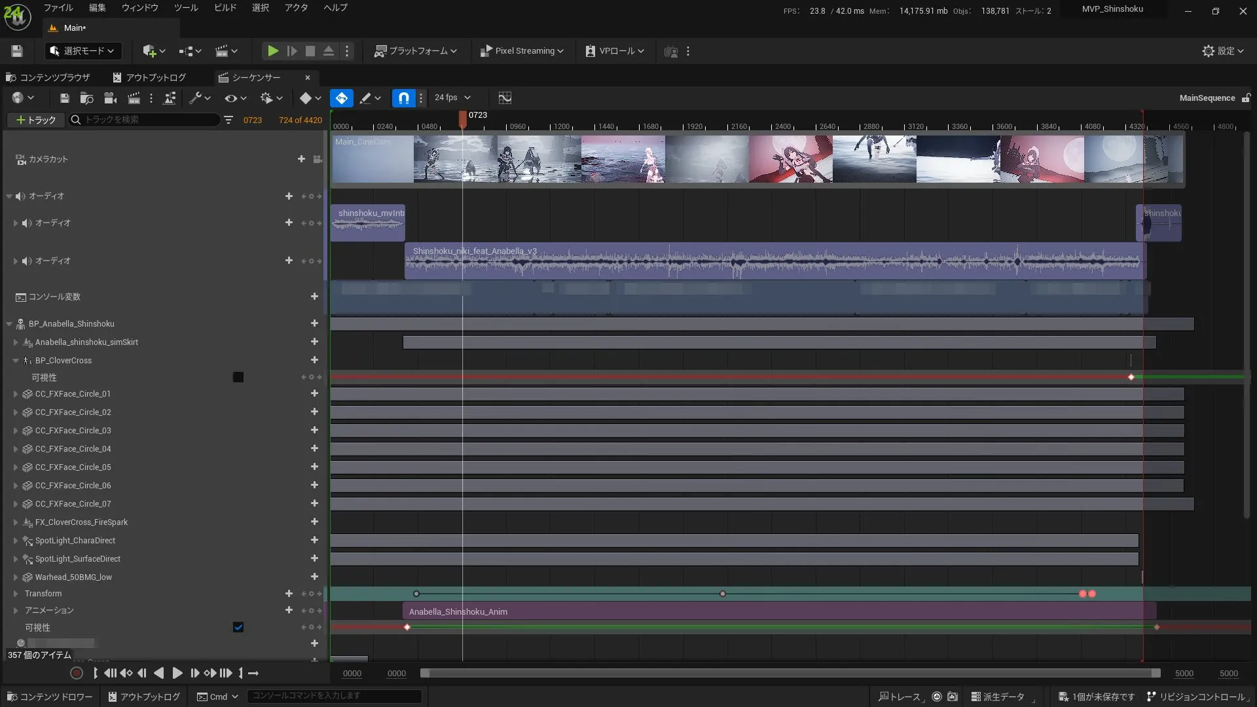This screenshot has height=707, width=1257.
Task: Save the sequence with floppy icon
Action: (x=64, y=98)
